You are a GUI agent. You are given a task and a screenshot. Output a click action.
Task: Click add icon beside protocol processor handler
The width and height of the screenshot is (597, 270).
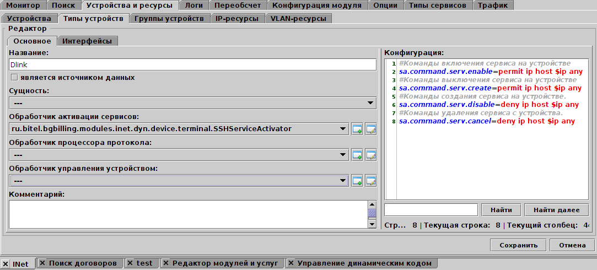[x=357, y=155]
